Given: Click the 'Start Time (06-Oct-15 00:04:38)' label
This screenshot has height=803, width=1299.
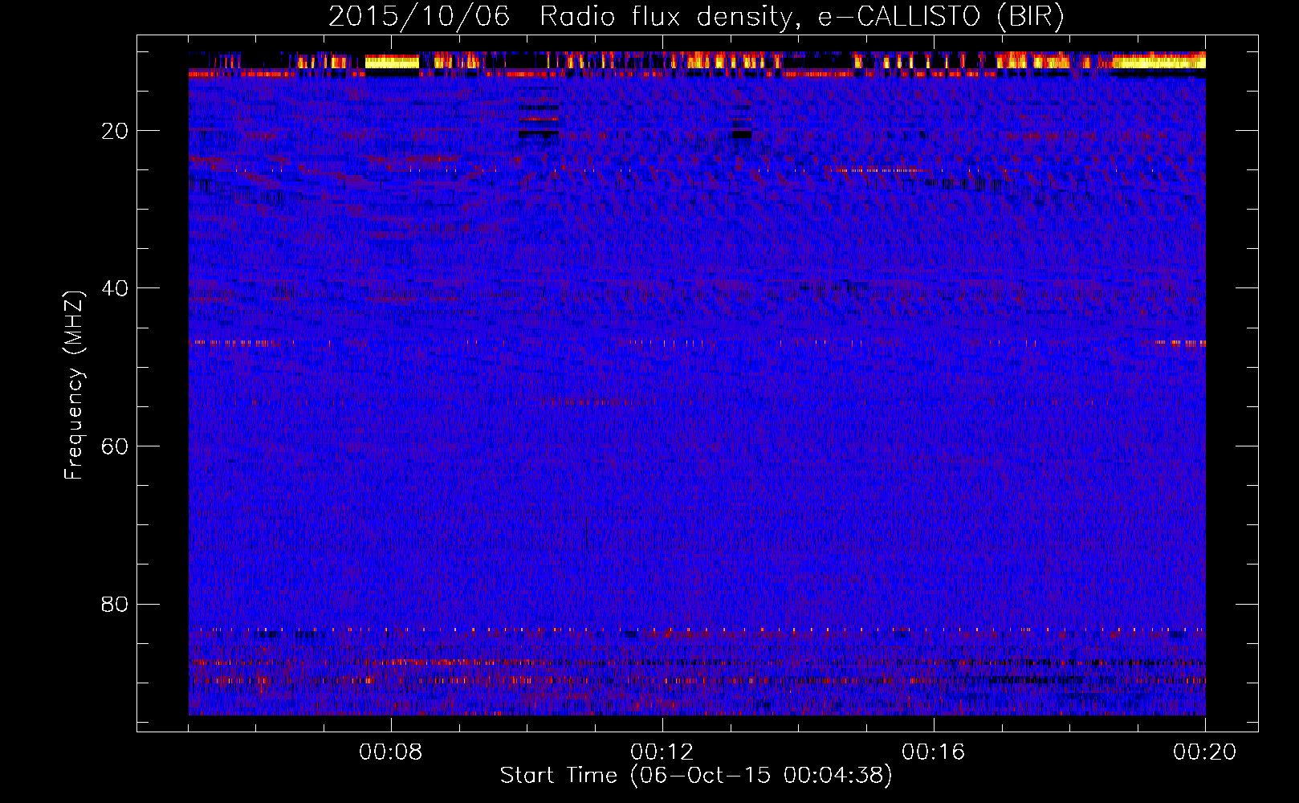Looking at the screenshot, I should 696,776.
